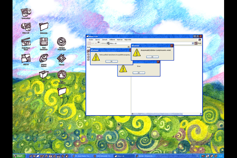The width and height of the screenshot is (237, 158).
Task: Open the Nápověda menu
Action: (x=127, y=39)
